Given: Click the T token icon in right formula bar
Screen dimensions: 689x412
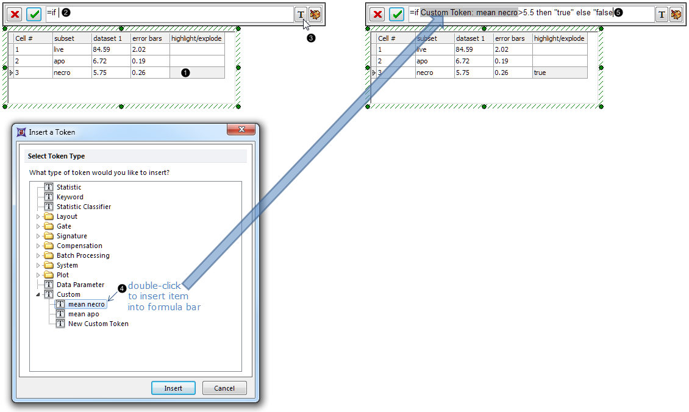Looking at the screenshot, I should [x=662, y=15].
